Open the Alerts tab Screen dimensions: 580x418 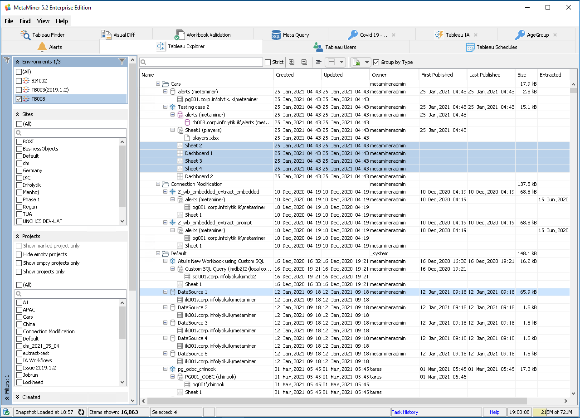coord(50,47)
